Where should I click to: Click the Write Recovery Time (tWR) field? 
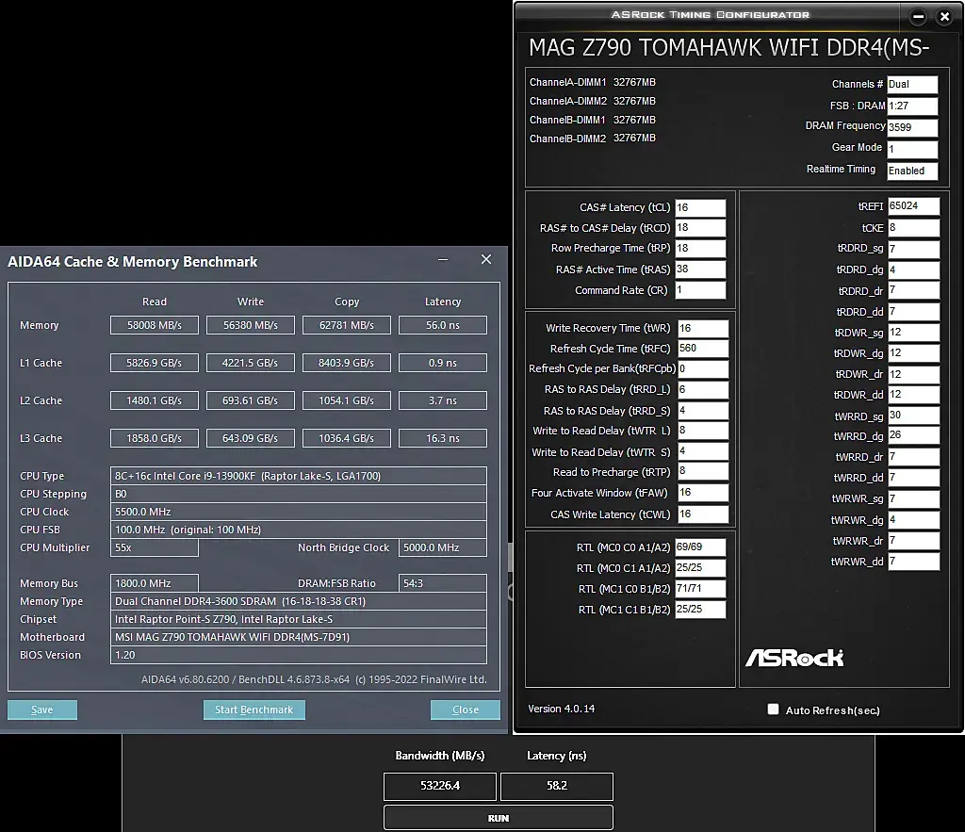click(703, 328)
